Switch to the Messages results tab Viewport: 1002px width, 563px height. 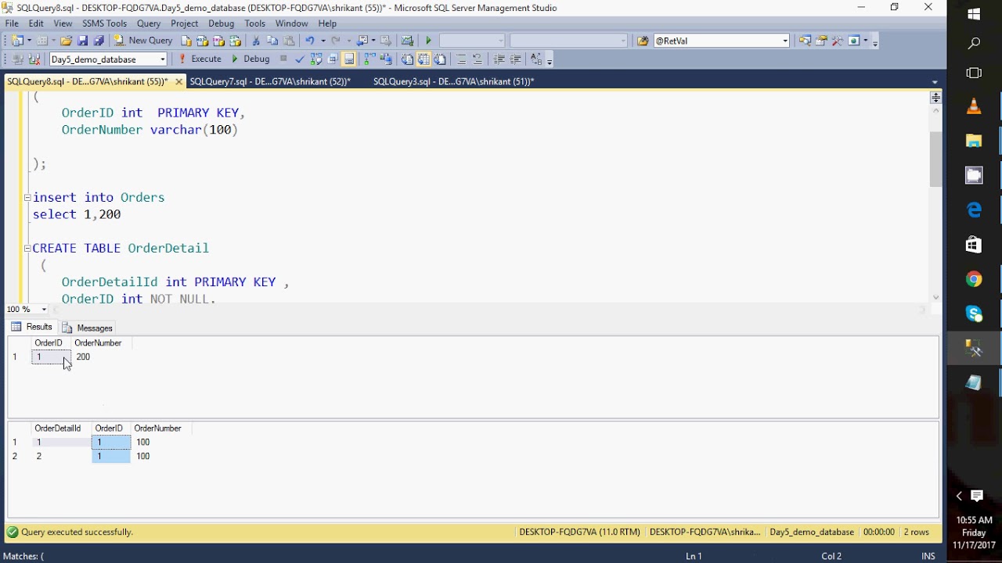tap(88, 328)
